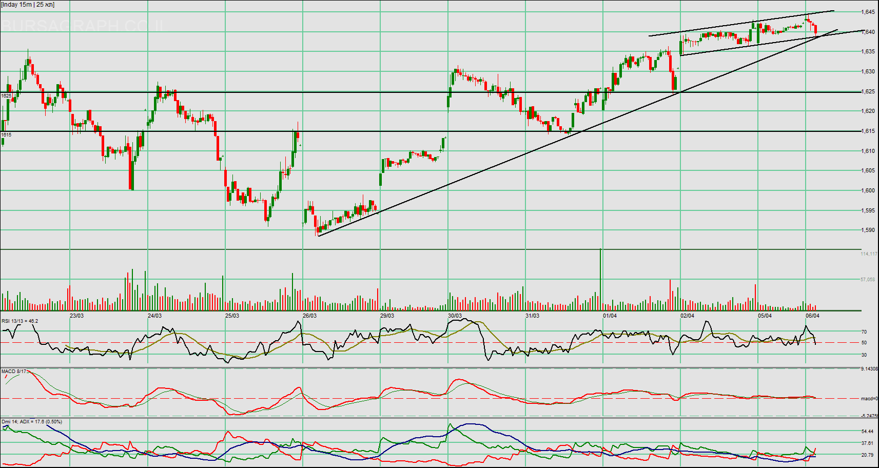Click the 1,615 price axis value
The image size is (879, 468).
(x=868, y=131)
